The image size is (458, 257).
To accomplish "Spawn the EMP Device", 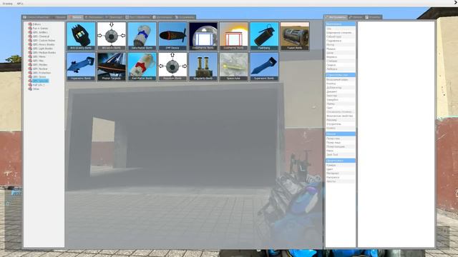I will (x=172, y=36).
